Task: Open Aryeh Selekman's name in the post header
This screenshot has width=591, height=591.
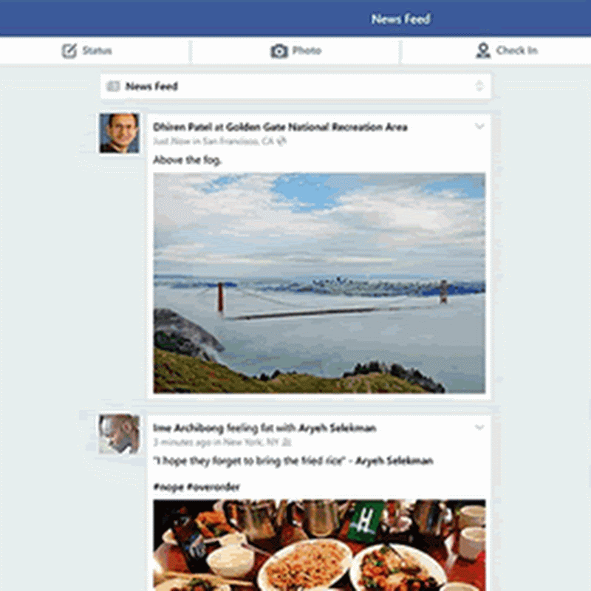Action: click(x=338, y=428)
